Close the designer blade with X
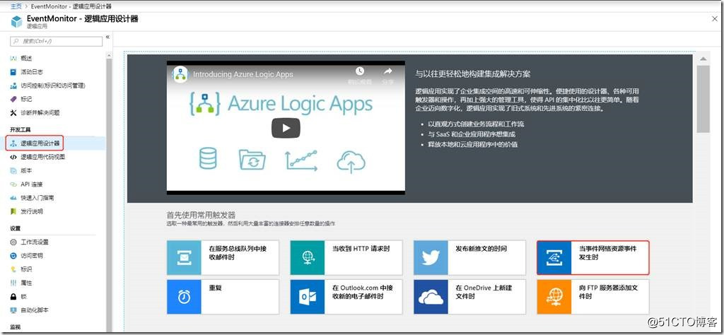This screenshot has height=335, width=724. pos(714,18)
